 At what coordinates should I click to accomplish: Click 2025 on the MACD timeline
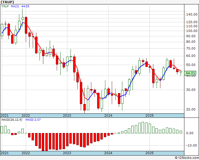[x=150, y=153]
